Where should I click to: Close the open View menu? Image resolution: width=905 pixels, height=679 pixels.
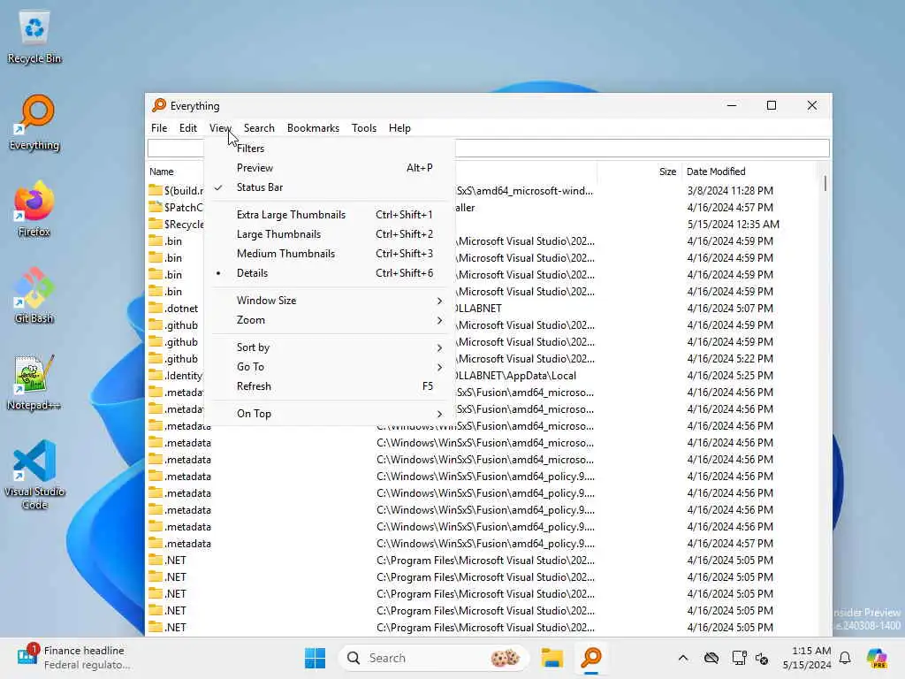[x=220, y=128]
